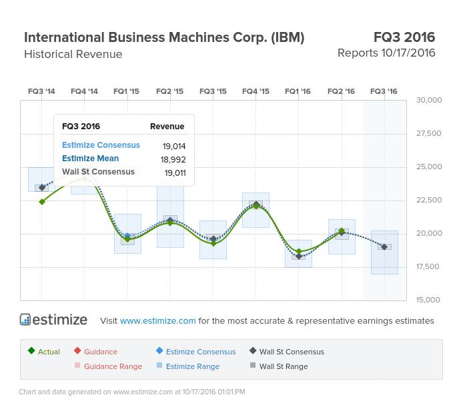This screenshot has height=413, width=457.
Task: Click the FQ1 '15 actual revenue green marker
Action: tap(127, 239)
